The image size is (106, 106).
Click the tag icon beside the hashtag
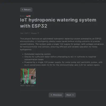[38, 33]
